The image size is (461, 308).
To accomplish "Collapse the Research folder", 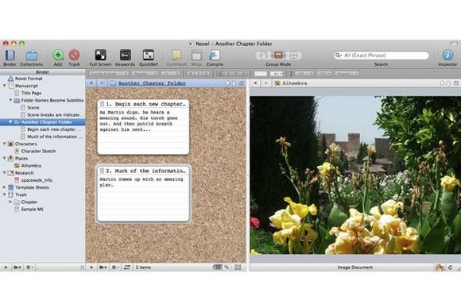I will point(5,173).
